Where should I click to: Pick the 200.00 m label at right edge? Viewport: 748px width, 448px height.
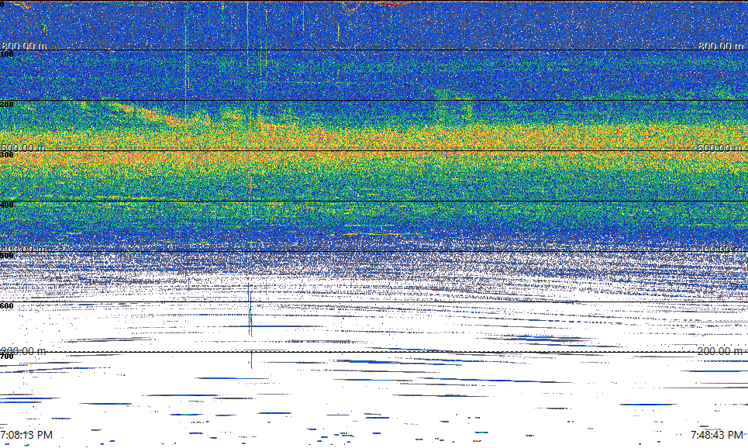pos(721,351)
